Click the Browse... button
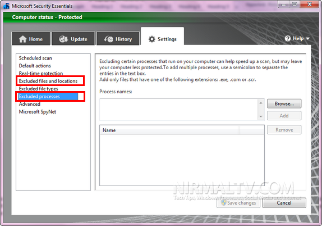This screenshot has height=226, width=322. click(x=284, y=103)
